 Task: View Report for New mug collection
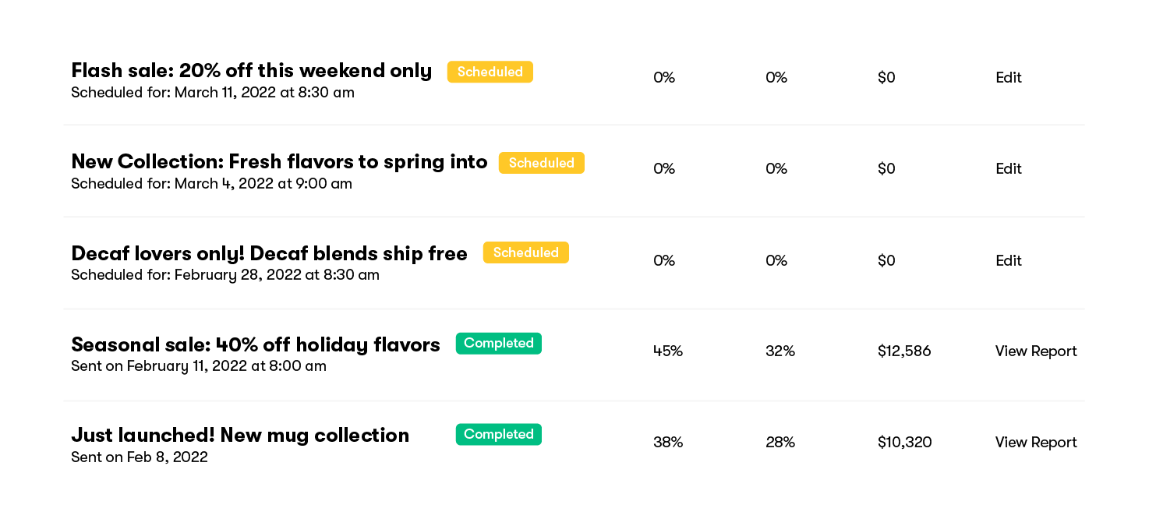click(1035, 443)
